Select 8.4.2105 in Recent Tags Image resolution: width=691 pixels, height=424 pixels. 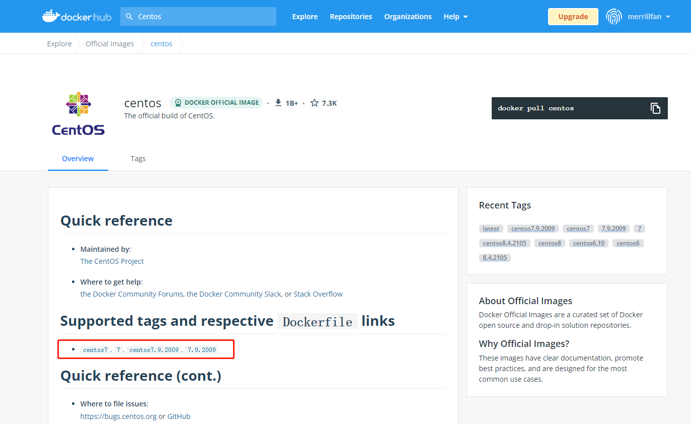[x=495, y=258]
